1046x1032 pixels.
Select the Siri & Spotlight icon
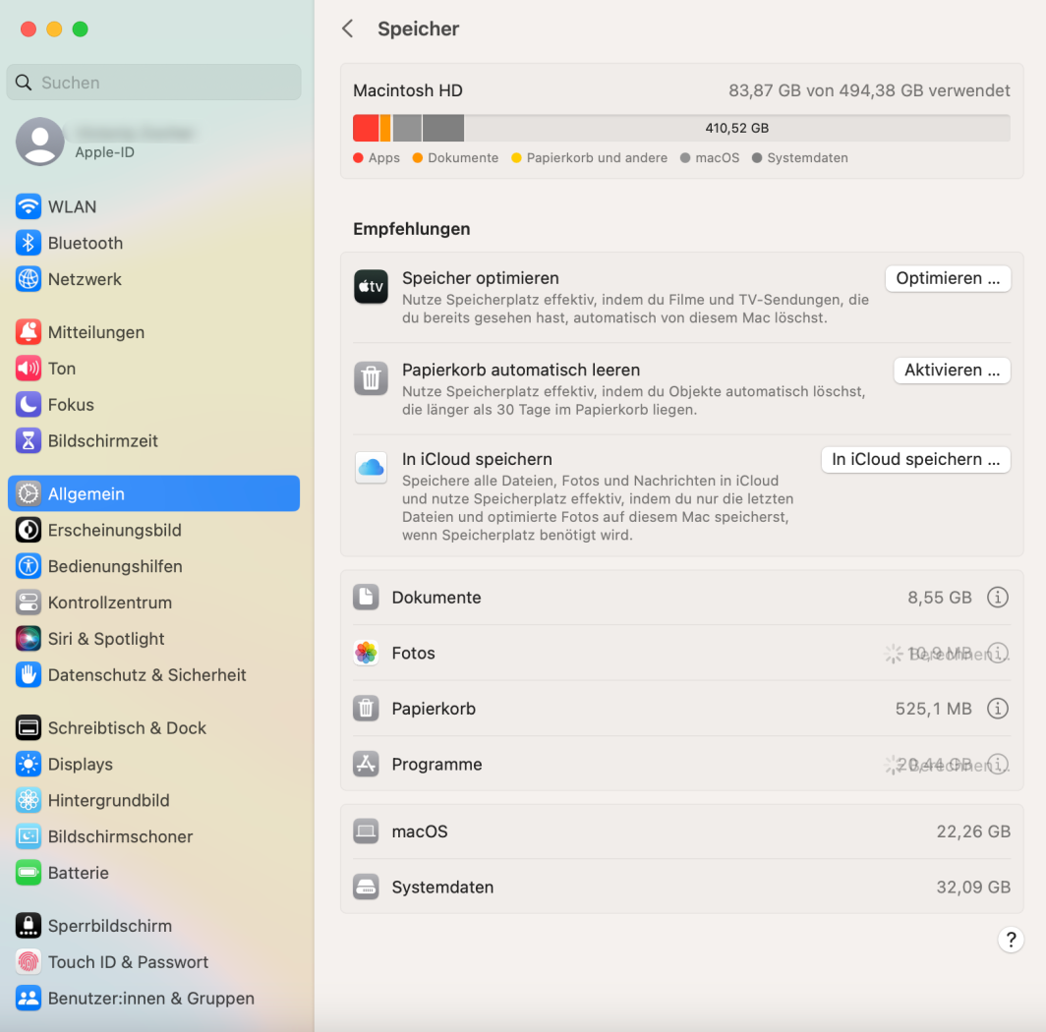click(x=29, y=639)
